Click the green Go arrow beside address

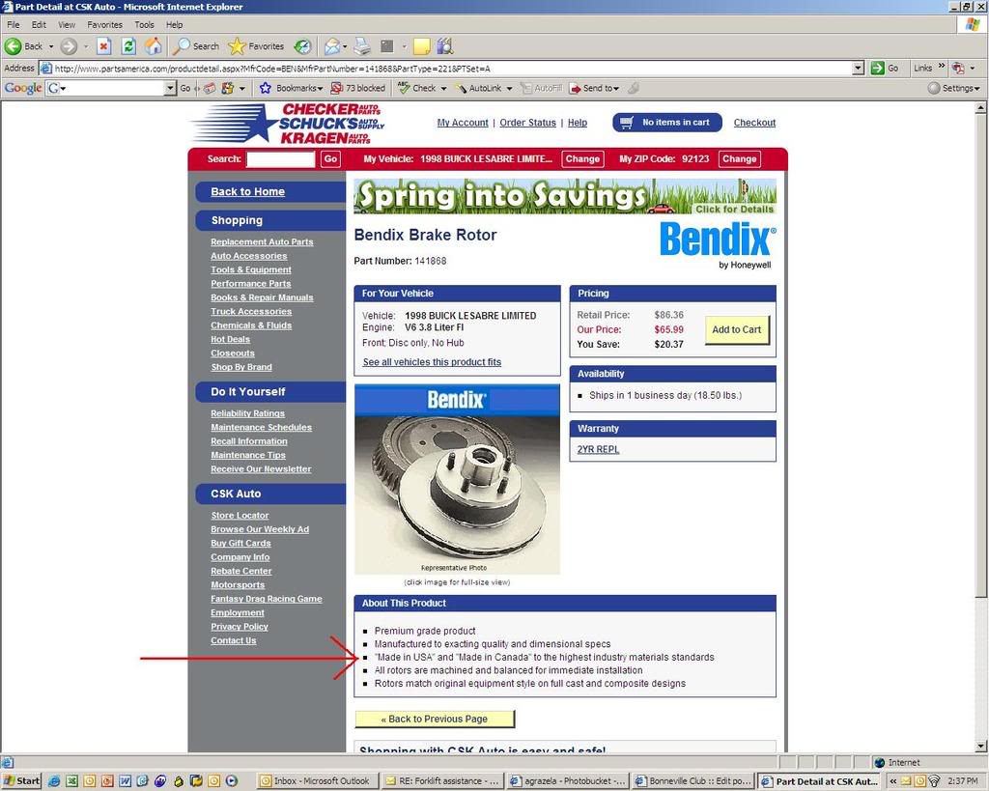pyautogui.click(x=877, y=69)
